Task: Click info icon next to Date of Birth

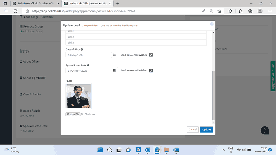Action: (x=82, y=49)
